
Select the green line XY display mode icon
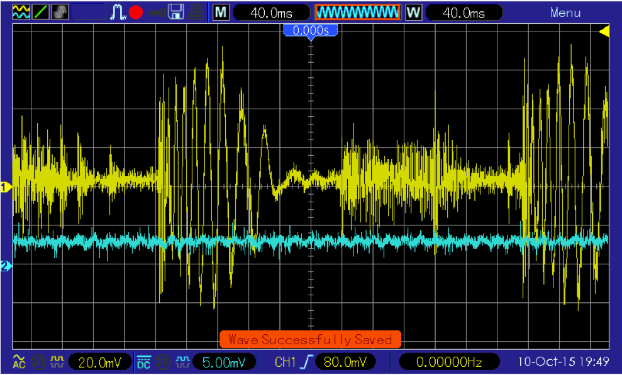click(41, 13)
